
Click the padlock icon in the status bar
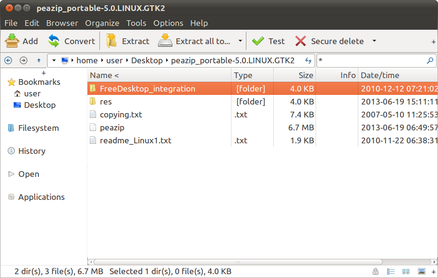tap(376, 271)
